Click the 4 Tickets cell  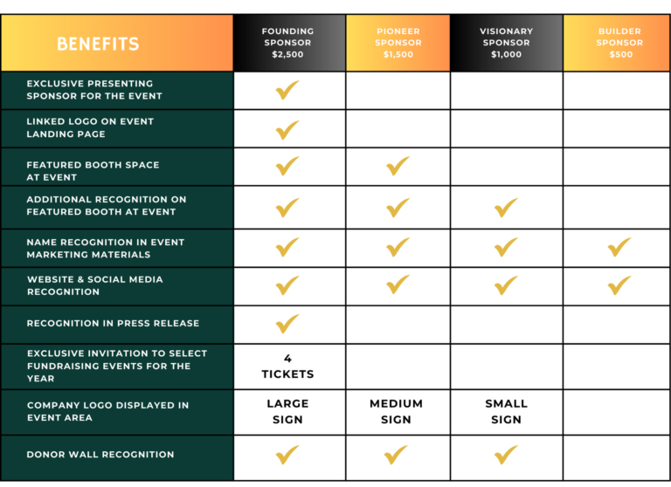287,366
